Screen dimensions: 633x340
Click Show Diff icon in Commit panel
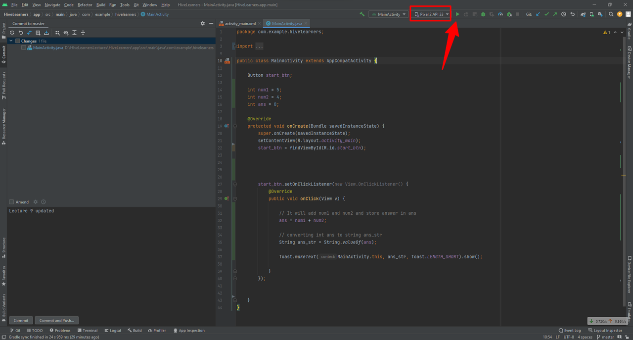[x=29, y=33]
